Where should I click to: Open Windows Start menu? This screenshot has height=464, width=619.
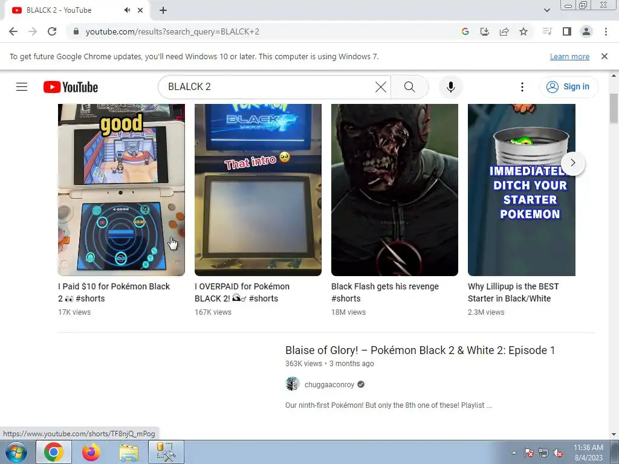pyautogui.click(x=16, y=452)
